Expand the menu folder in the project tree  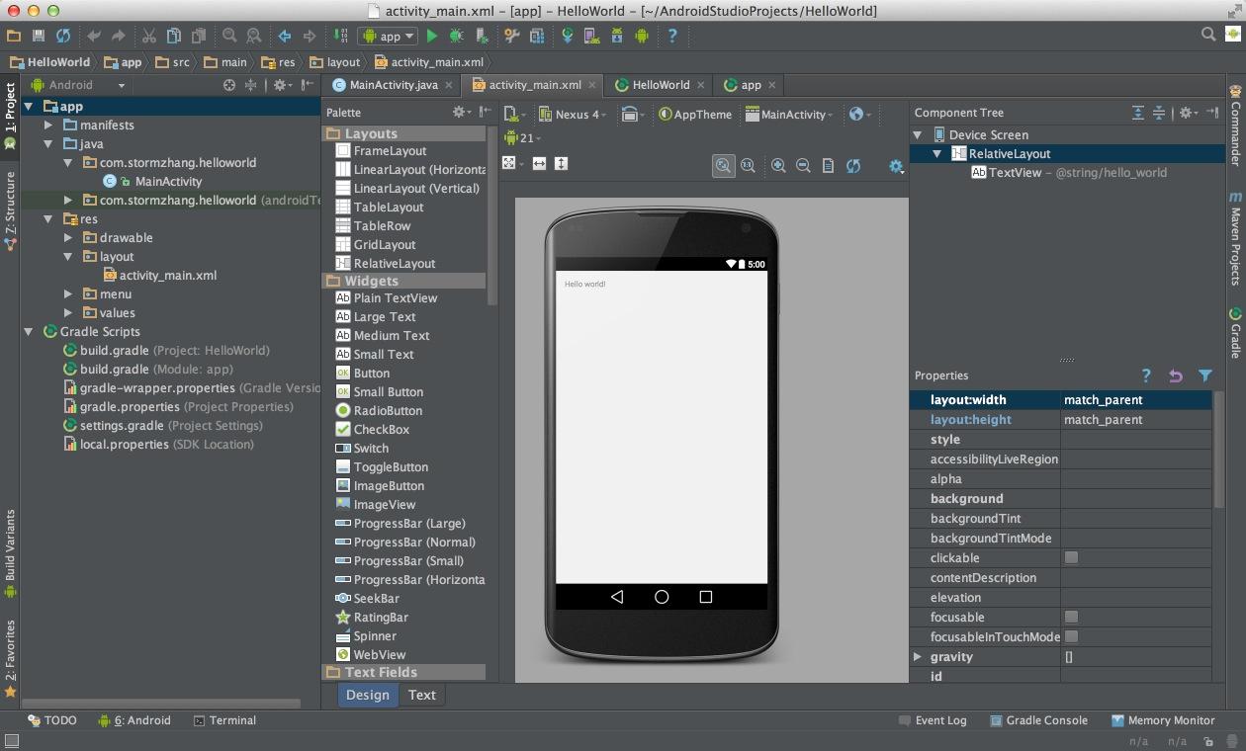67,293
